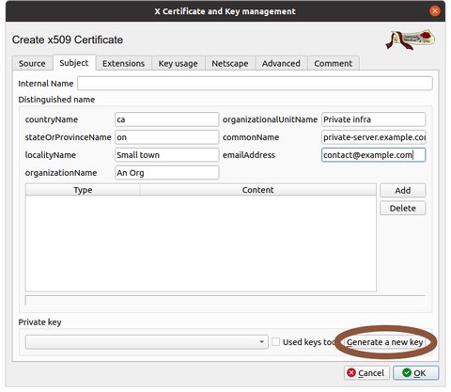The height and width of the screenshot is (392, 451).
Task: Click the Delete button
Action: click(403, 208)
